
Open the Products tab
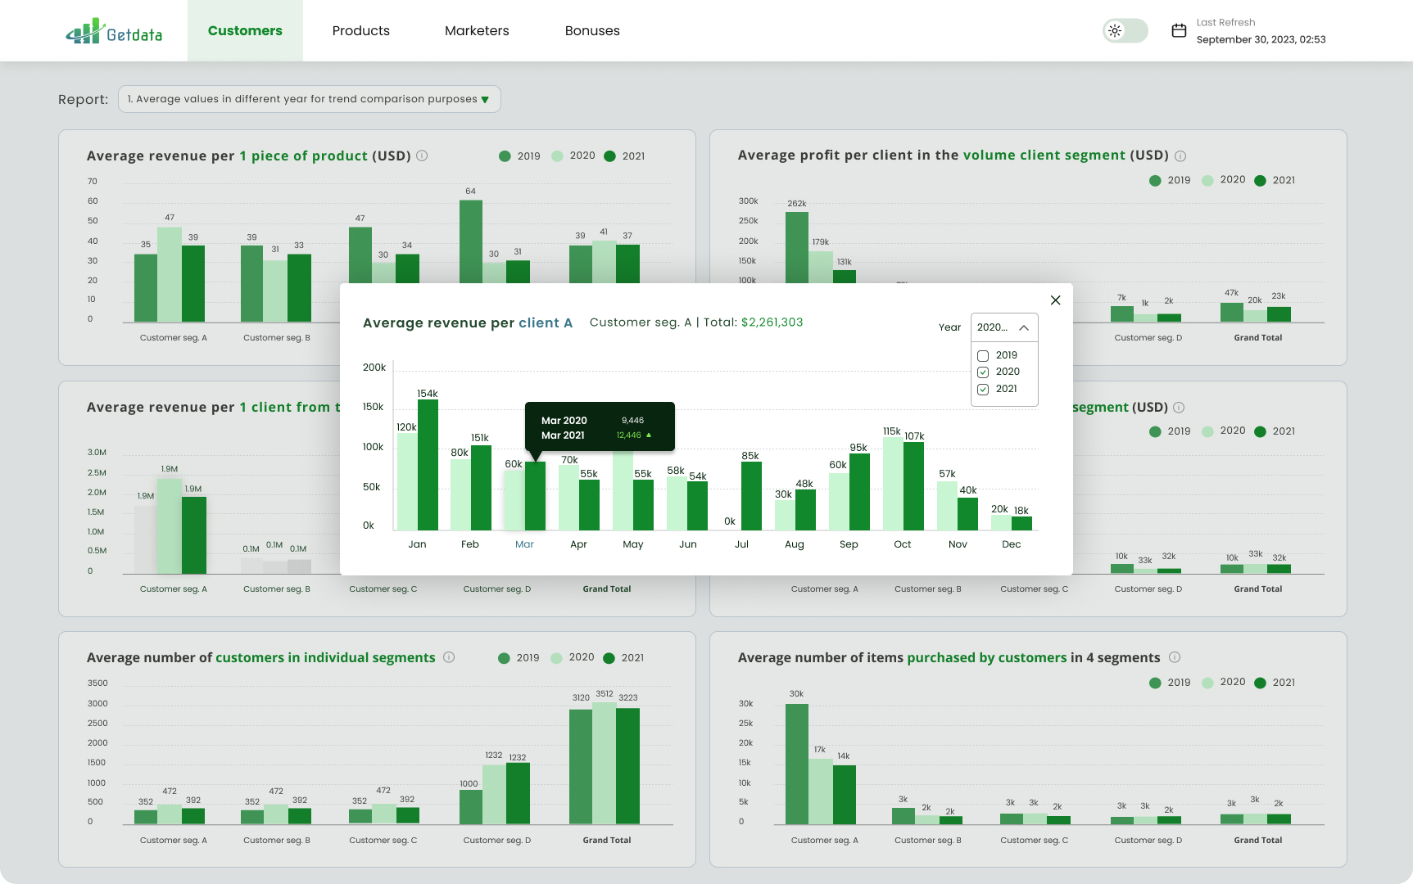click(x=360, y=31)
